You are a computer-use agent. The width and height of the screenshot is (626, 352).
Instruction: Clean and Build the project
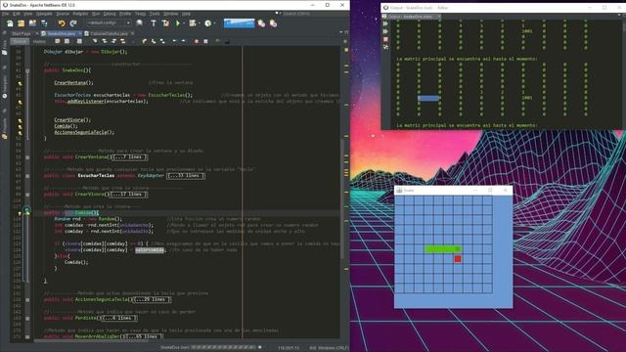click(165, 23)
